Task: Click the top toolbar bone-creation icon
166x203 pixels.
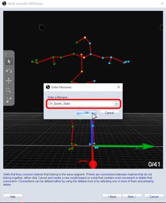Action: (x=7, y=53)
